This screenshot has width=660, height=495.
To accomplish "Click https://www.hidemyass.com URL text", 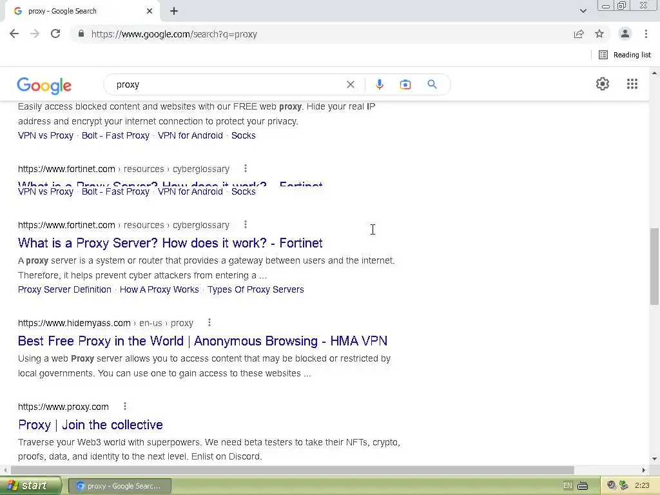I will (x=74, y=323).
